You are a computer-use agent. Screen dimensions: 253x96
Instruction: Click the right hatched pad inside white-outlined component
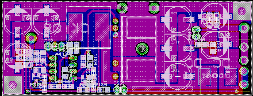tap(102, 27)
